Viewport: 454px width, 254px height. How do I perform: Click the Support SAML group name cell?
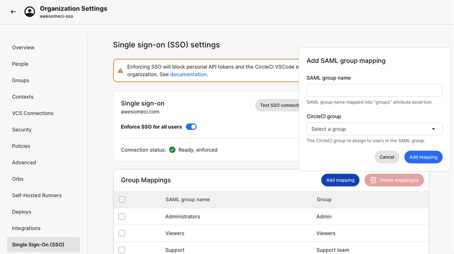tap(175, 250)
